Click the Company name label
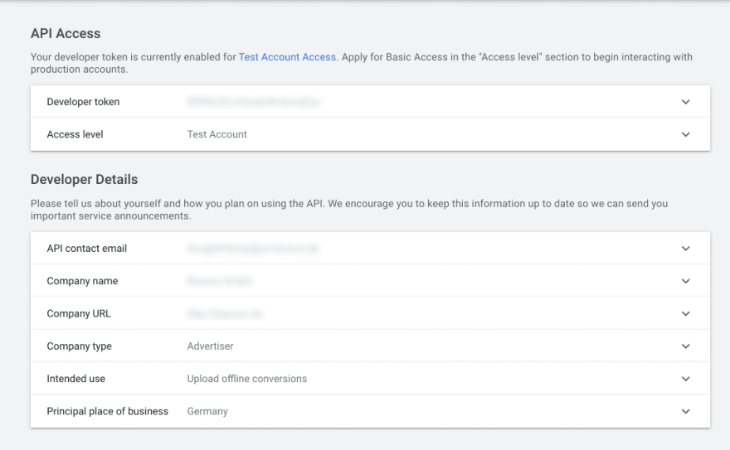 pos(82,281)
